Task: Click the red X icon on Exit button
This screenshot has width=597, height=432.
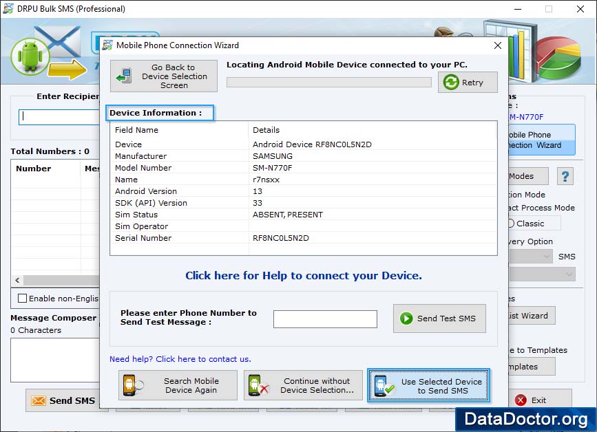Action: 521,400
